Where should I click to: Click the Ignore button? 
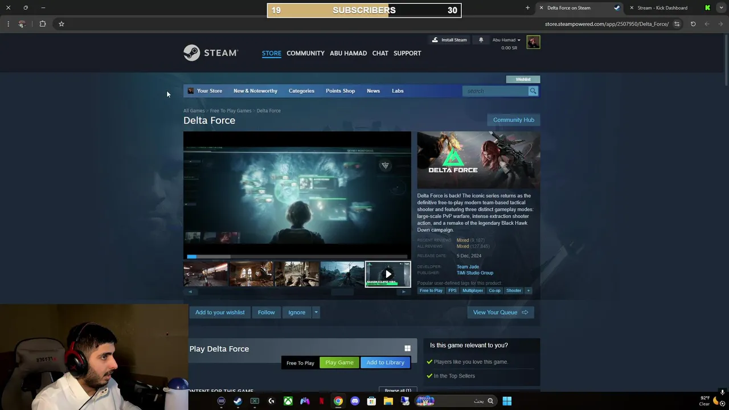pyautogui.click(x=297, y=312)
